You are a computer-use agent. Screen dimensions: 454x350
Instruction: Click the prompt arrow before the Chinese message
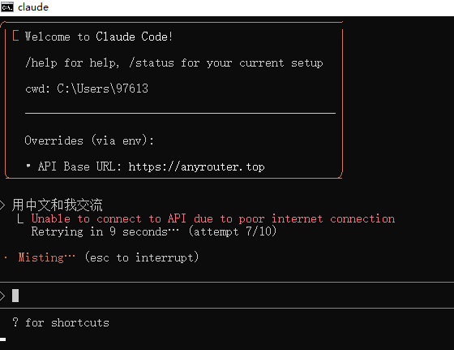2,205
